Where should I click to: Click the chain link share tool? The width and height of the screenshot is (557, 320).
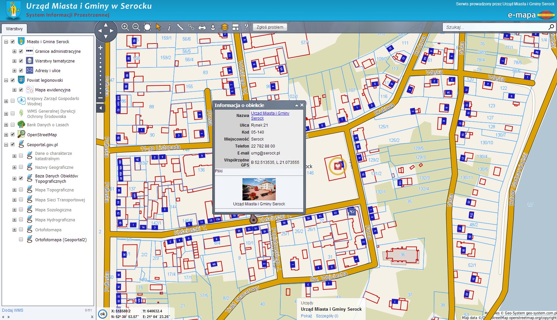(x=191, y=27)
